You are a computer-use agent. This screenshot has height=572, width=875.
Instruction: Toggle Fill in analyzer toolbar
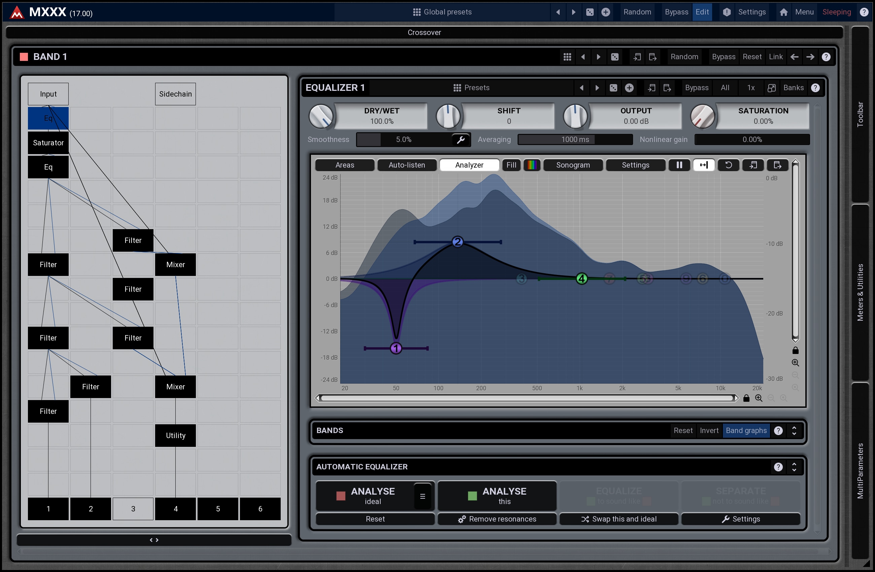[x=511, y=165]
